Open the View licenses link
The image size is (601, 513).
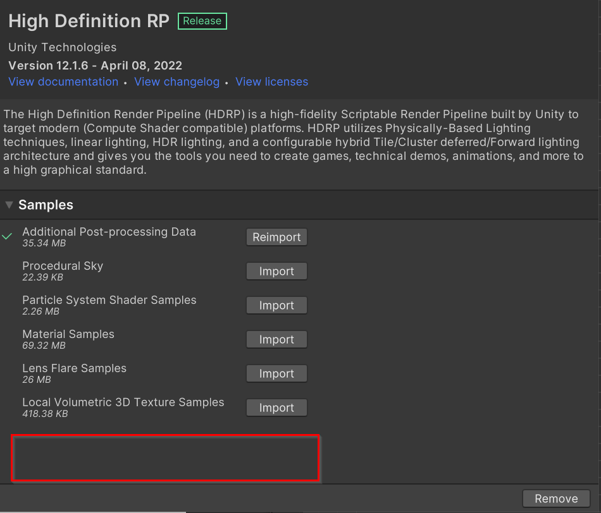[x=271, y=81]
